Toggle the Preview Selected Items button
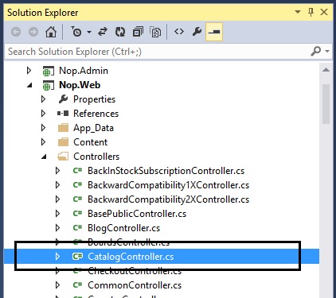 coord(214,32)
